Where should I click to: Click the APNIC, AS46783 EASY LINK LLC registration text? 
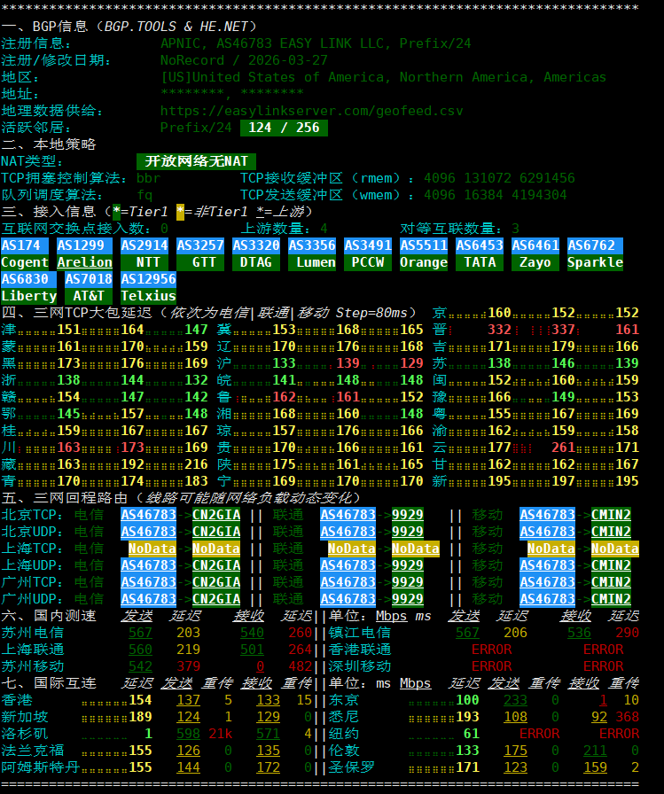(x=316, y=43)
